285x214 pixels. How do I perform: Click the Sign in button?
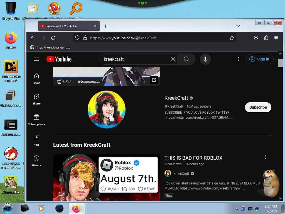260,59
